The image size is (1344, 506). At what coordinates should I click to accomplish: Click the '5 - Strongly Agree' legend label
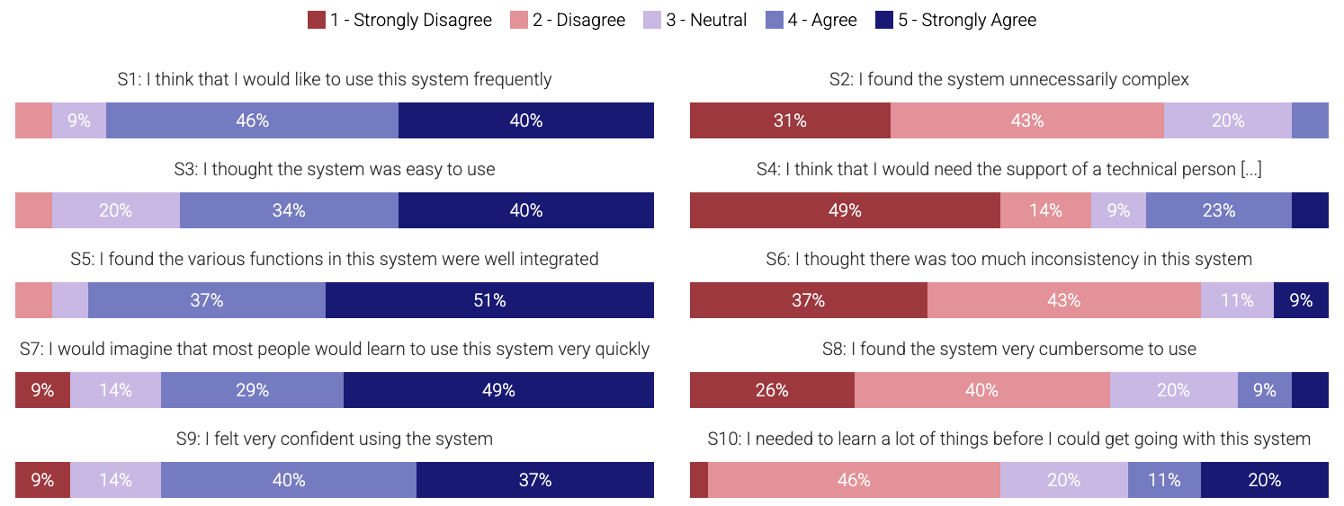[967, 20]
